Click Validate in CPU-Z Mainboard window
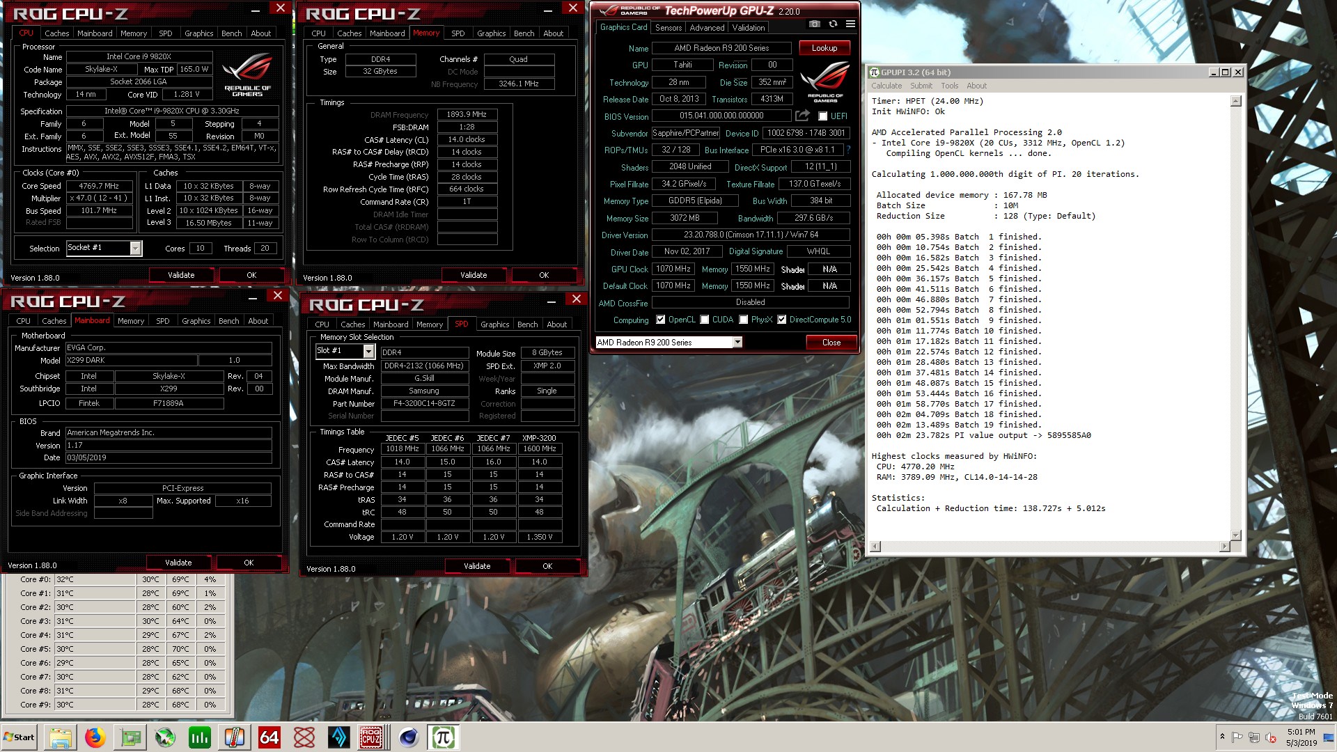The image size is (1337, 752). (178, 563)
